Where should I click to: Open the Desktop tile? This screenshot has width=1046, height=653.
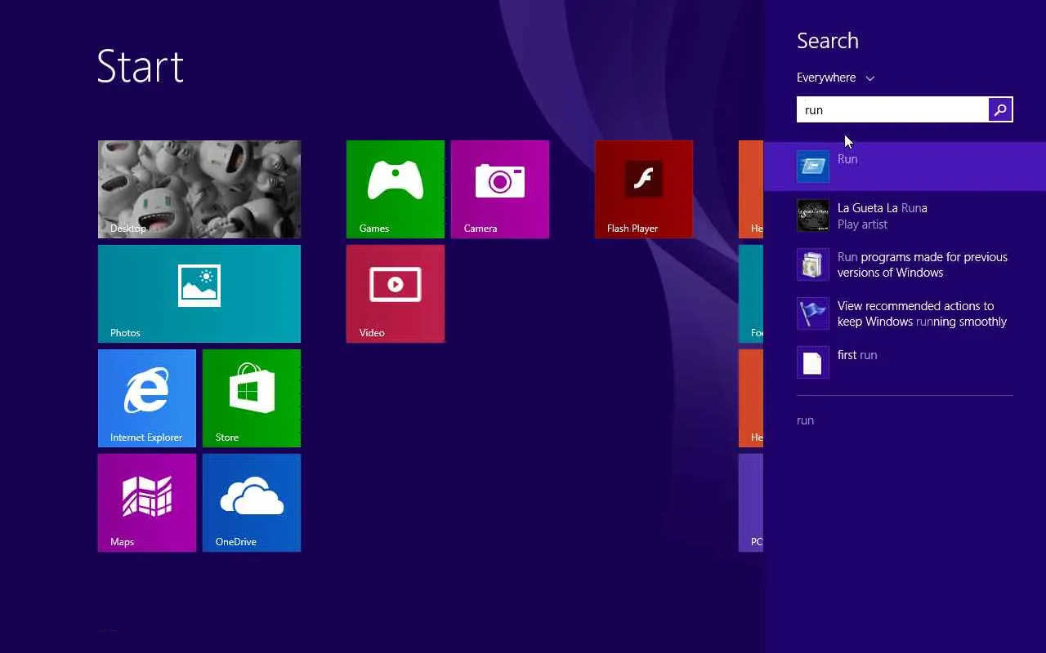199,189
